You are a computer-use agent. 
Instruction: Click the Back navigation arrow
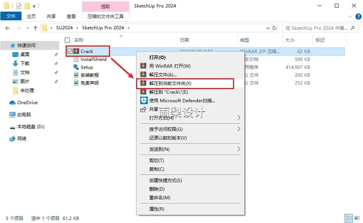(x=8, y=28)
